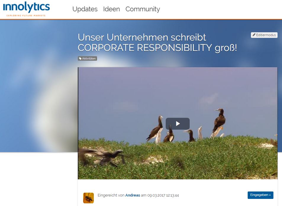
Task: Click the blurred flying bird in the video
Action: coord(102,157)
